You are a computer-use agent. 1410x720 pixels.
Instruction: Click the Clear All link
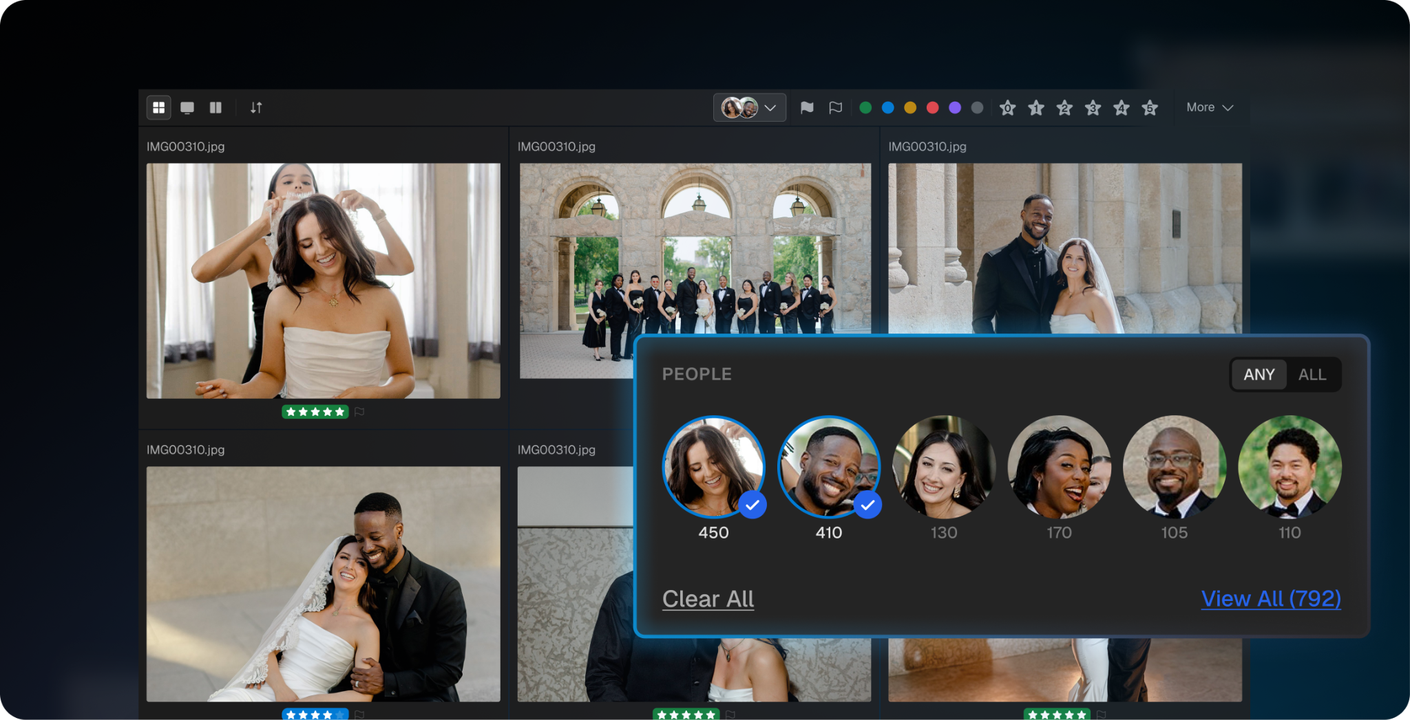click(x=708, y=599)
